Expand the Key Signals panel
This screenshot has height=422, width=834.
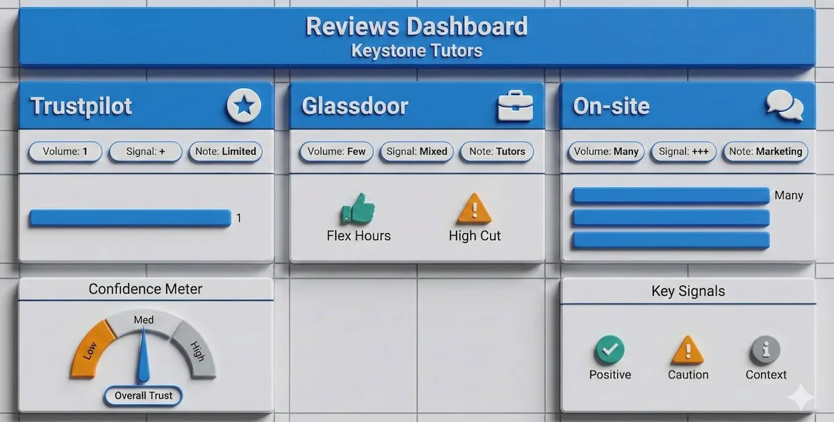coord(688,292)
